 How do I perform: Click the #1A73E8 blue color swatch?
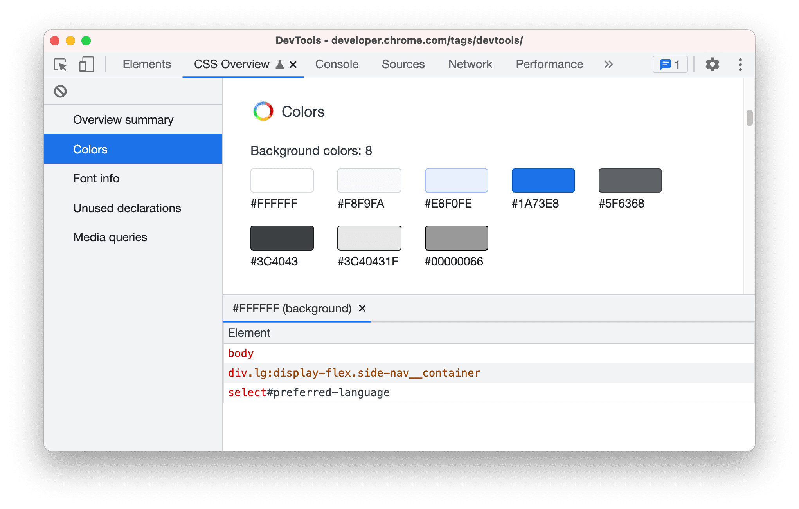pos(543,180)
